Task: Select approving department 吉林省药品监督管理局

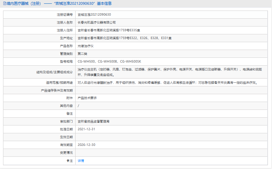Action: click(94, 121)
